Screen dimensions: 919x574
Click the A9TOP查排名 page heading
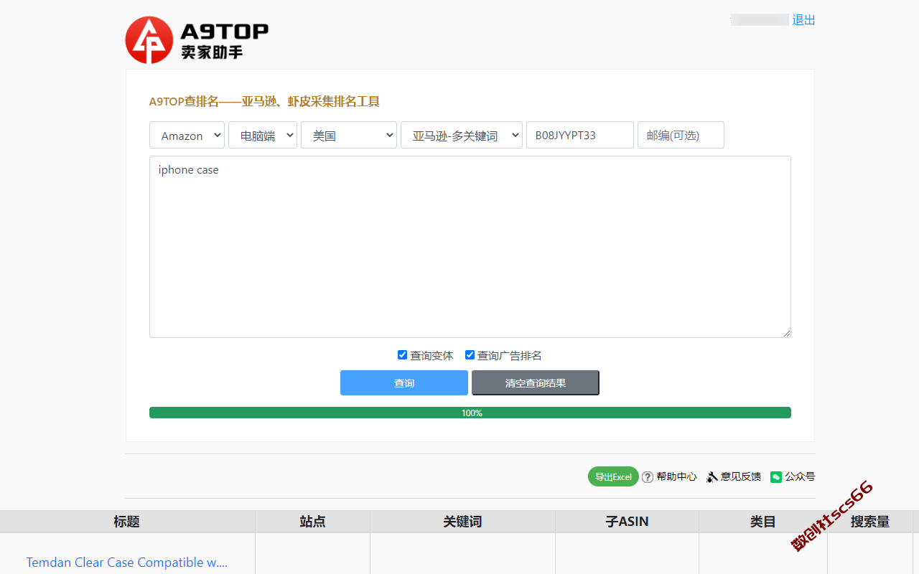click(x=264, y=101)
